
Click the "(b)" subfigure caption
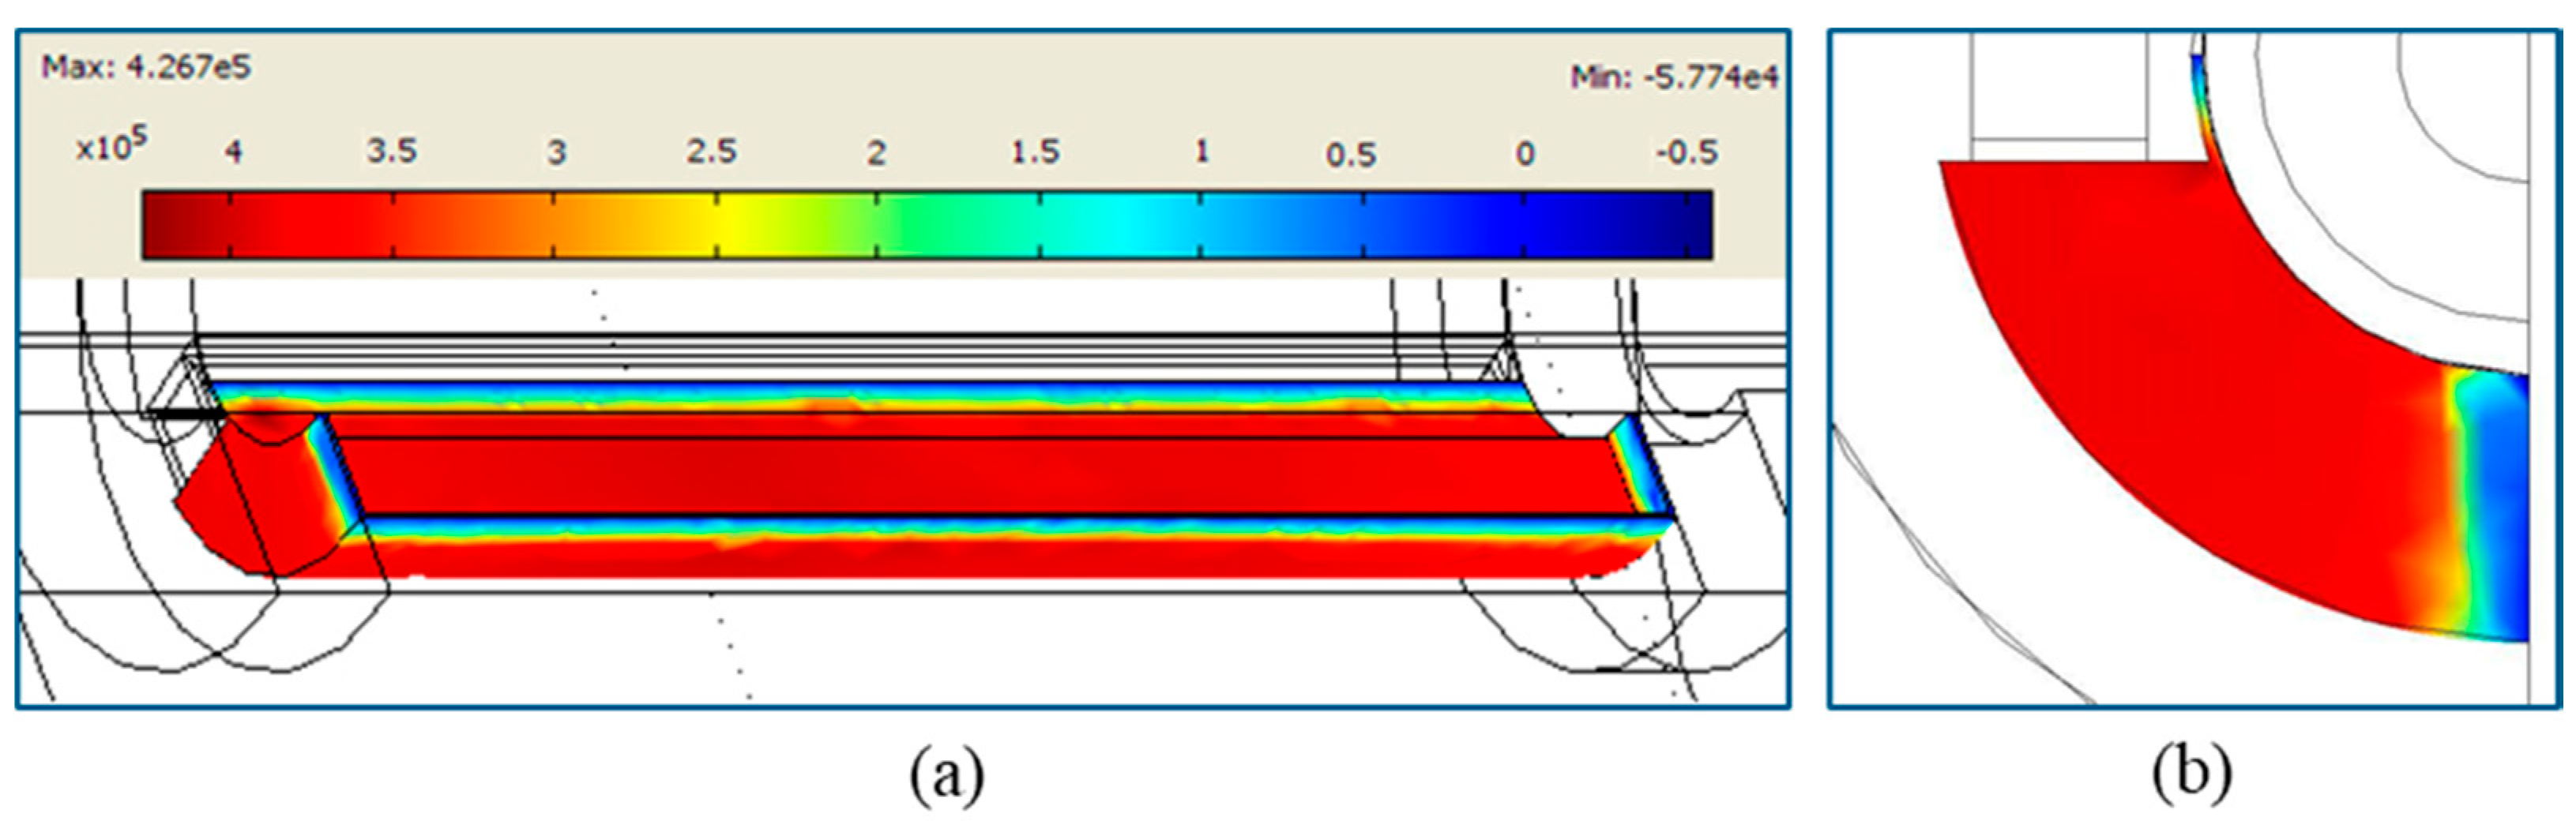2192,774
